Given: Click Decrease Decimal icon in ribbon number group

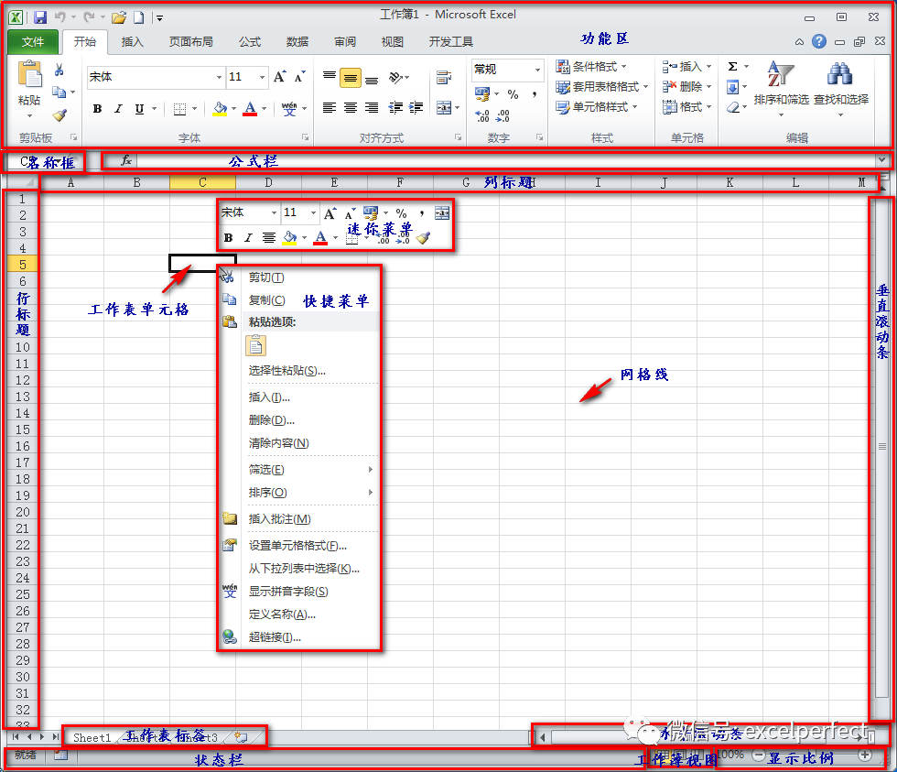Looking at the screenshot, I should click(503, 115).
